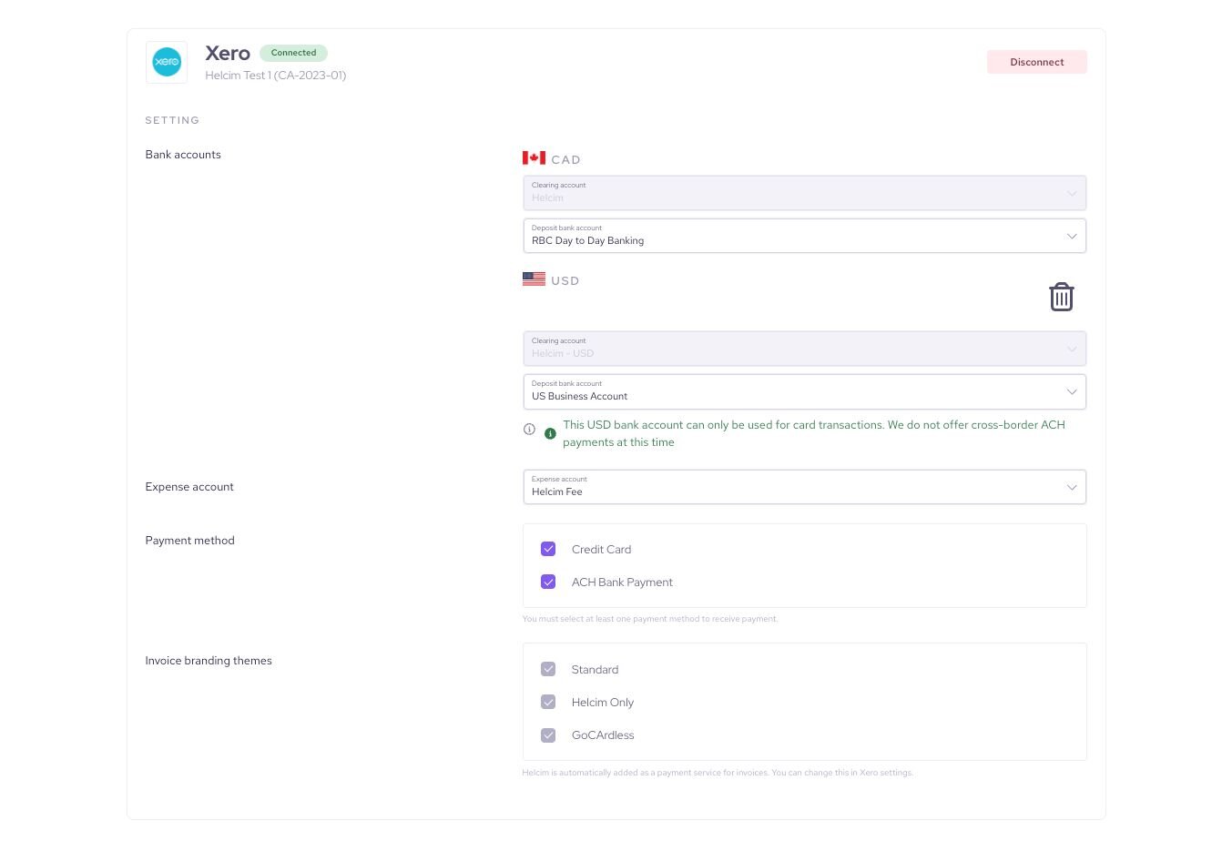1222x851 pixels.
Task: Click the USD cross-border ACH notice text
Action: [x=814, y=433]
